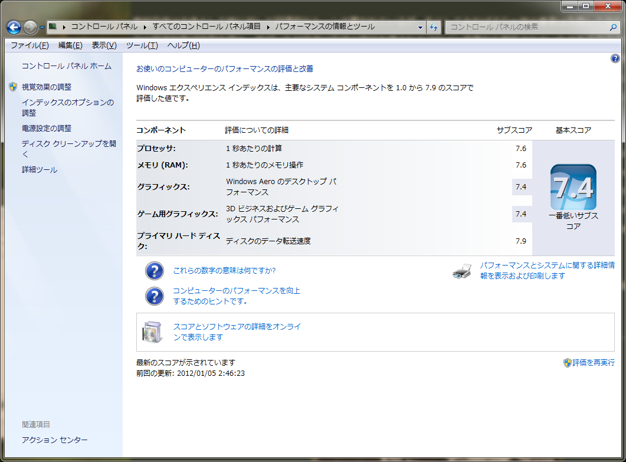Expand arrow after コントロール パネル breadcrumb
This screenshot has height=462, width=626.
tap(145, 27)
